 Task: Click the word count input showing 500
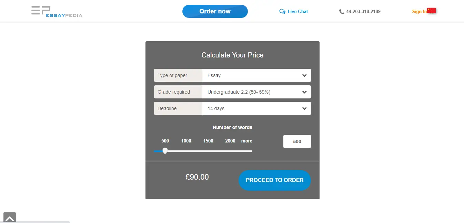(297, 141)
